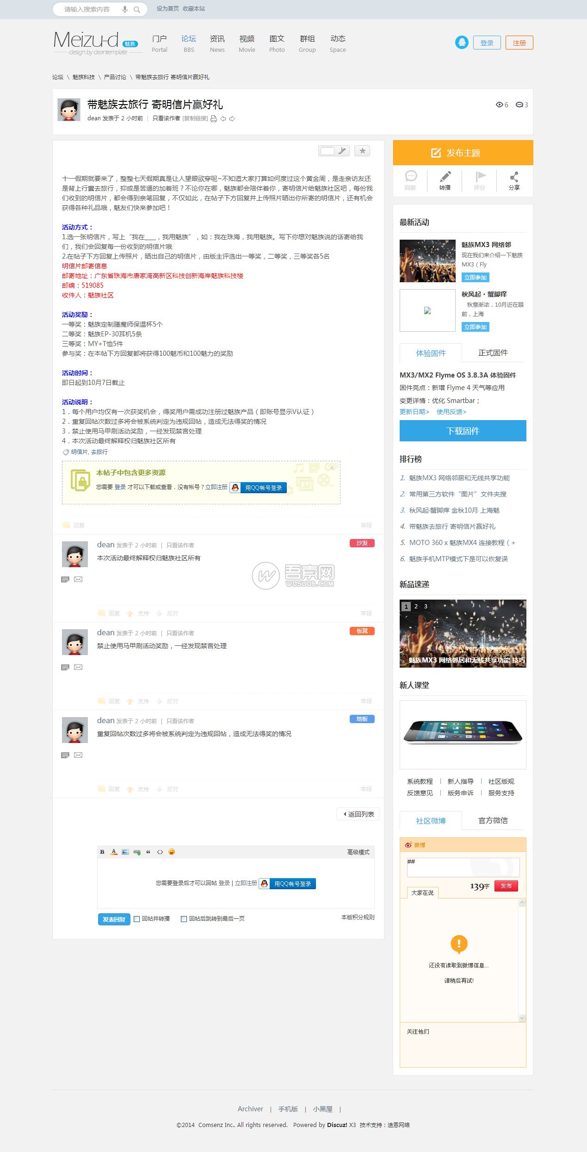This screenshot has height=1152, width=587.
Task: Open the 本版积分规则 link
Action: (x=358, y=917)
